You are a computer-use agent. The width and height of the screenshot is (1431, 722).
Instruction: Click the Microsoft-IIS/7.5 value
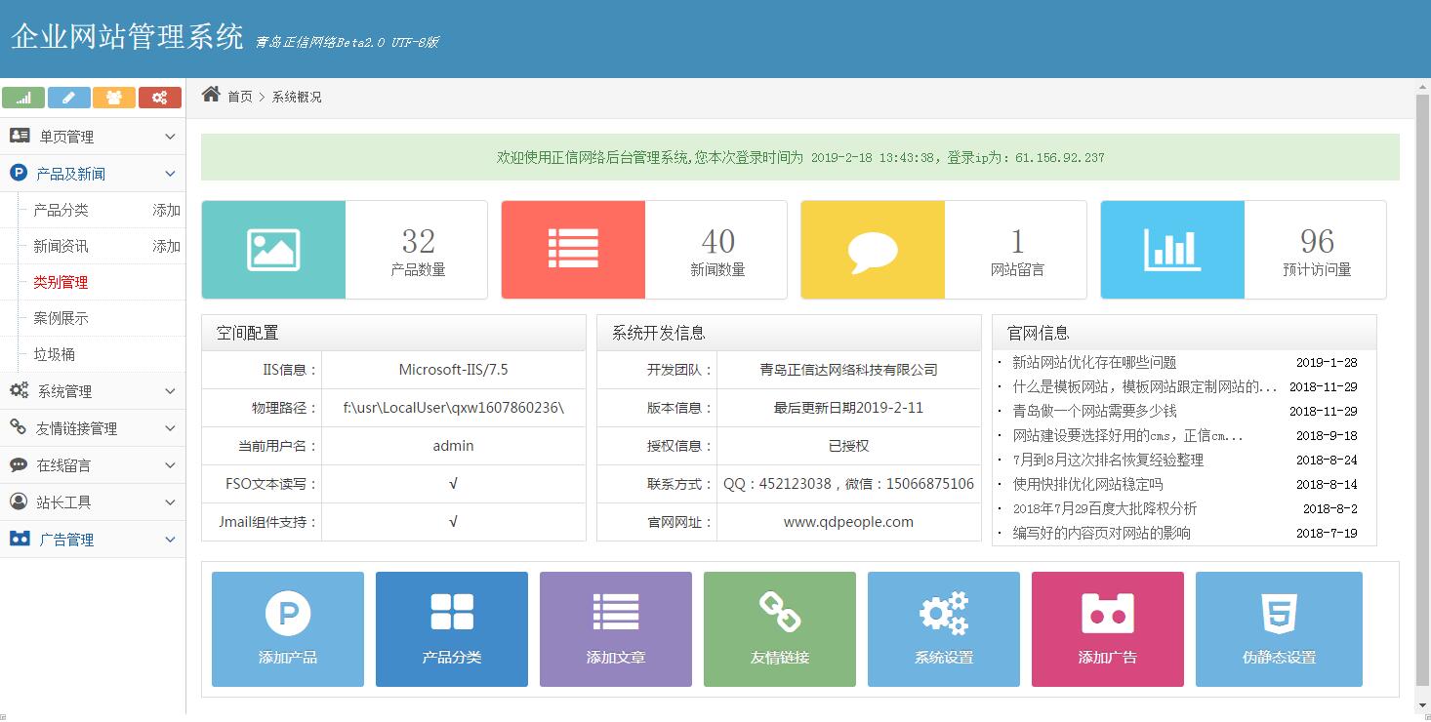453,370
